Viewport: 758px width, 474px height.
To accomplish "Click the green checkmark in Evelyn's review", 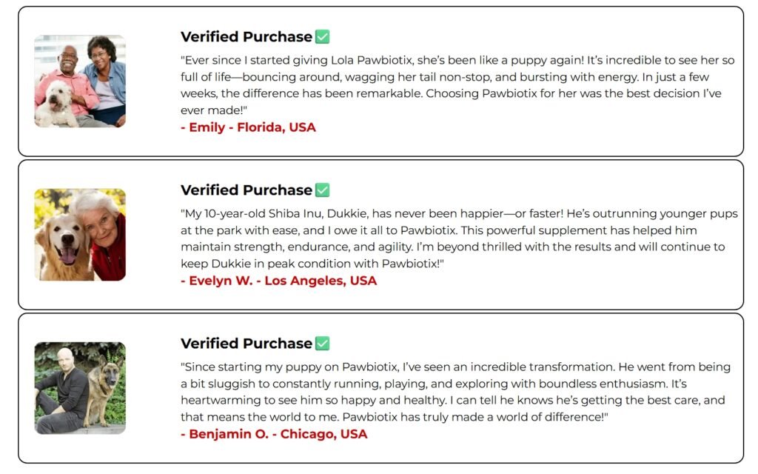I will coord(322,190).
